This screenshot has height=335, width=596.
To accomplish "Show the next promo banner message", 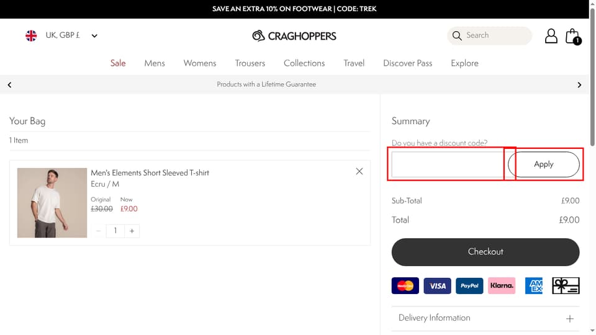I will (579, 85).
